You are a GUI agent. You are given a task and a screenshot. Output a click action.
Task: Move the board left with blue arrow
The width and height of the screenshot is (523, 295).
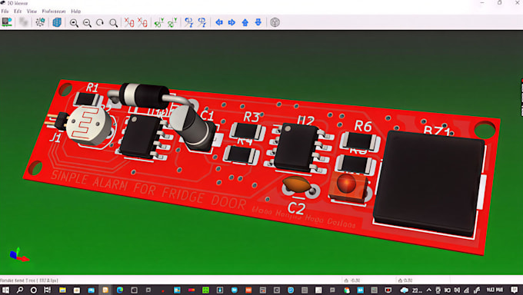[219, 22]
